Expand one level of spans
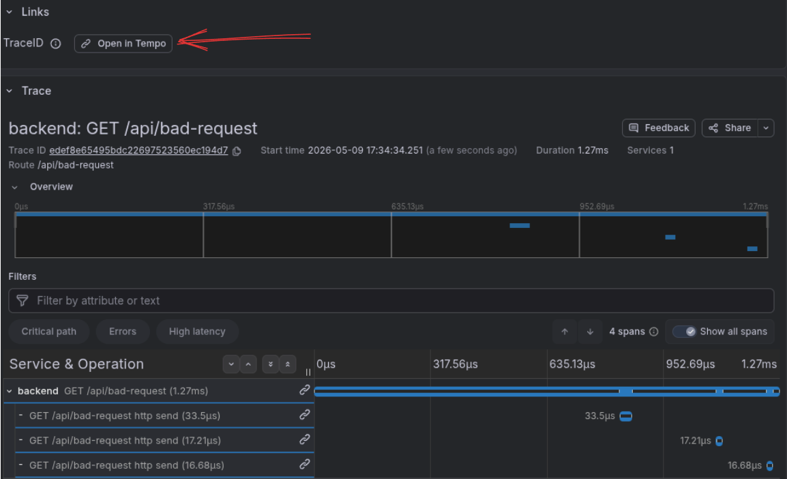Screen dimensions: 787x479 click(231, 364)
